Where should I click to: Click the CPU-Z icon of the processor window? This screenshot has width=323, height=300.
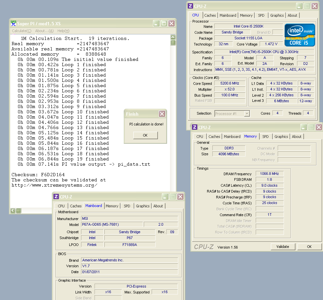[190, 6]
